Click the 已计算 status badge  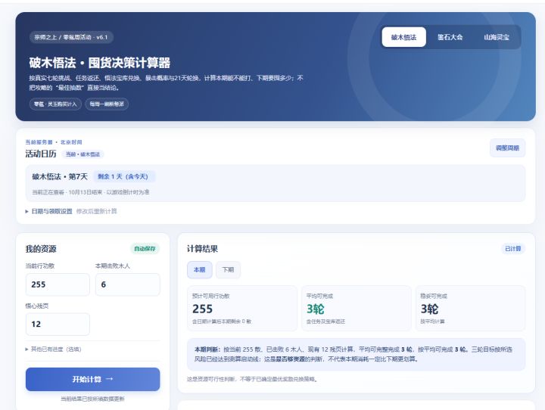click(512, 249)
